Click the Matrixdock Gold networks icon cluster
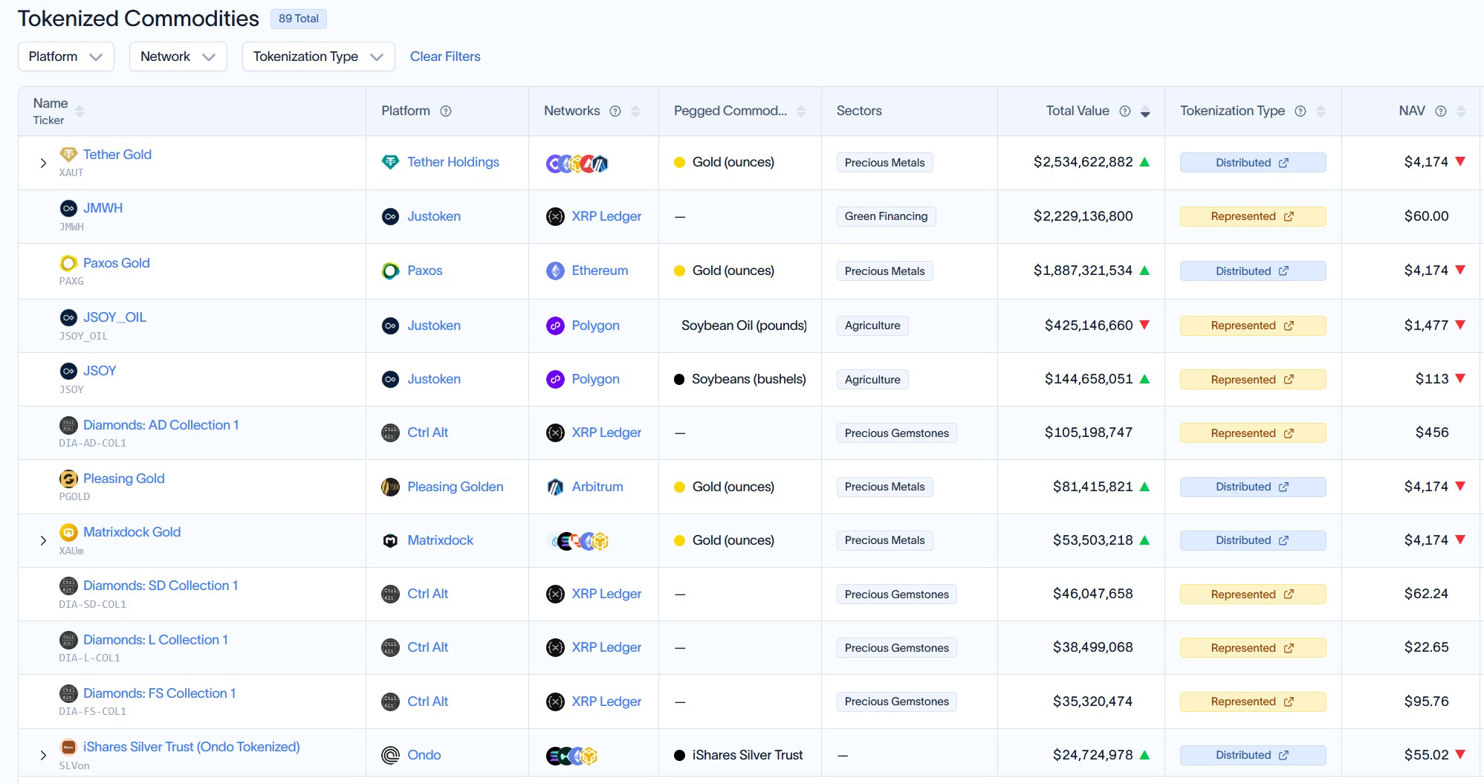Viewport: 1484px width, 784px height. (x=579, y=541)
